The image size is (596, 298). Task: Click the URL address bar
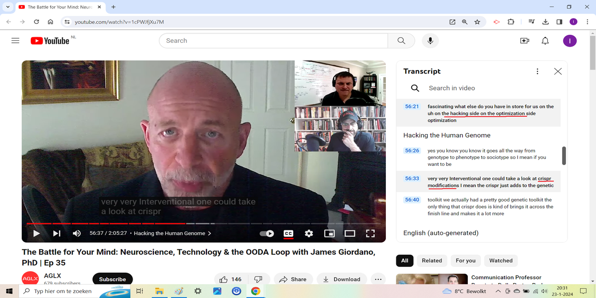[258, 22]
